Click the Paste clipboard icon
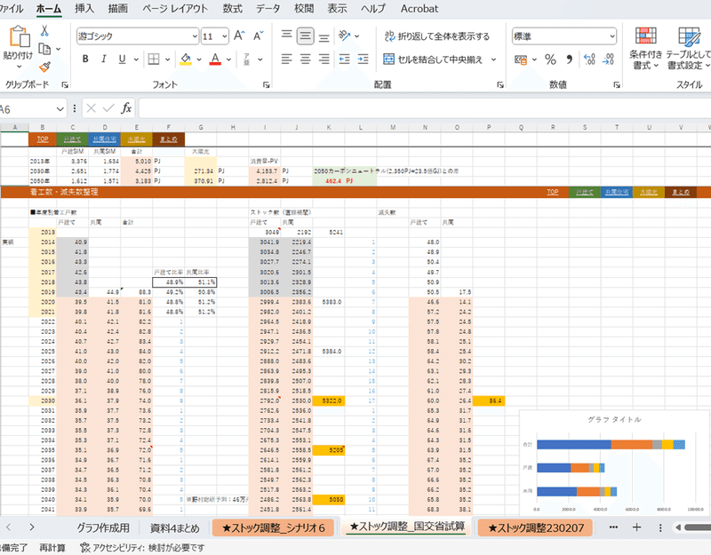This screenshot has height=555, width=711. click(x=19, y=36)
